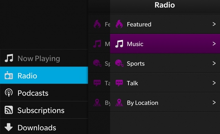Screen dimensions: 220x134
Task: Open Now Playing from the sidebar
Action: (39, 58)
